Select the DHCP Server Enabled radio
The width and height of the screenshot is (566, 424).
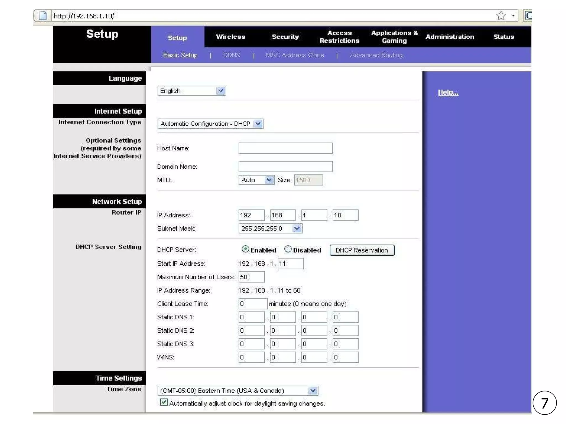click(245, 249)
